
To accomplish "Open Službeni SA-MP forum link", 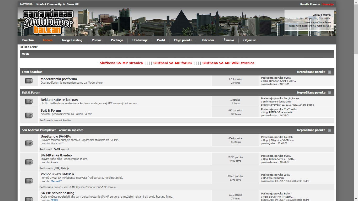I will click(x=173, y=63).
